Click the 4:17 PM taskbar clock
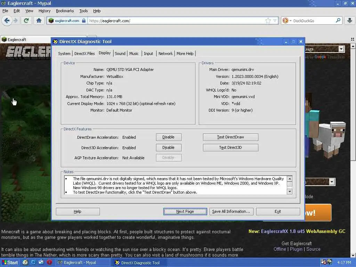Image resolution: width=356 pixels, height=267 pixels. (344, 263)
